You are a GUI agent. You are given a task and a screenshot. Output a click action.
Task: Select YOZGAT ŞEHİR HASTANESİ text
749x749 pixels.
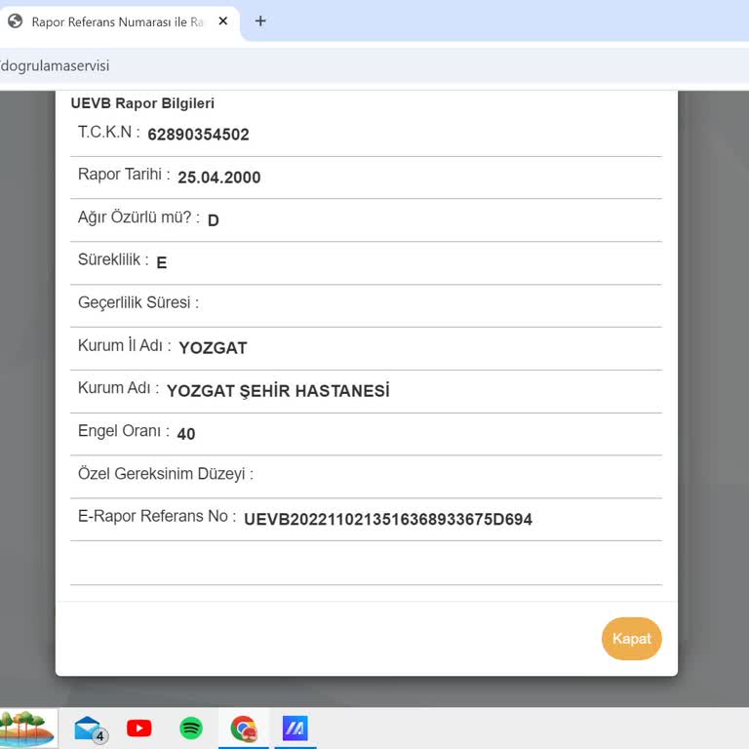coord(278,391)
